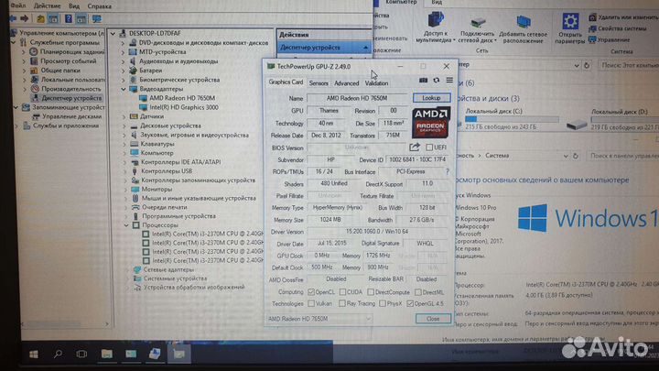This screenshot has width=659, height=371.
Task: Click the 'Открыть параметры' gear icon
Action: (x=569, y=22)
